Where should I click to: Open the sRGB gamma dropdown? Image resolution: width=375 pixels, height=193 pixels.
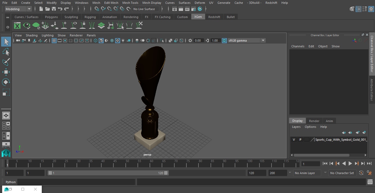point(247,41)
